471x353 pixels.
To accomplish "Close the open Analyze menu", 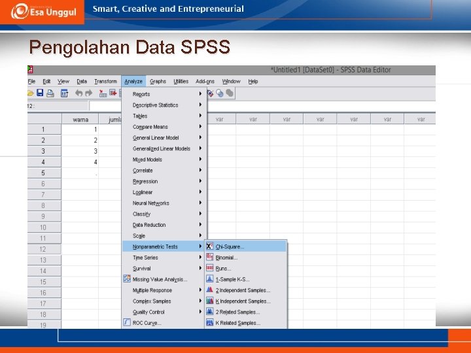I will [133, 81].
